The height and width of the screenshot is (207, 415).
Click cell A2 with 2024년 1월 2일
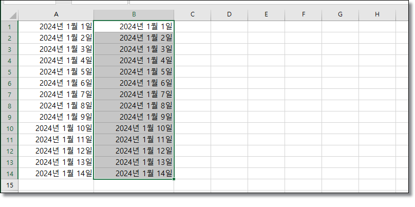56,38
